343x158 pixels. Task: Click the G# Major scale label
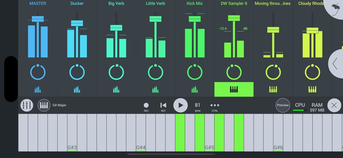tap(59, 105)
